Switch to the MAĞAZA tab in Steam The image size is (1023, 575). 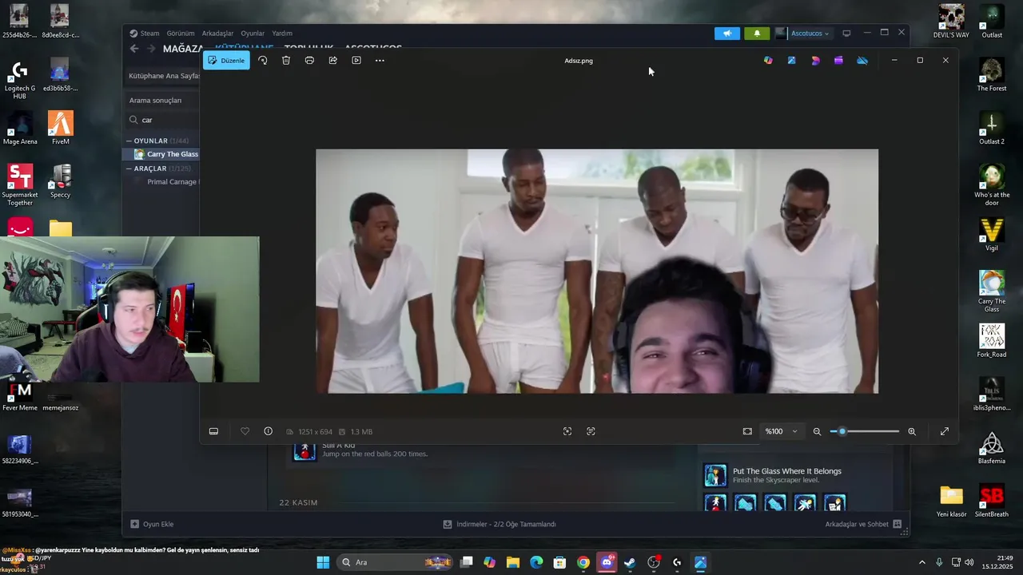(183, 49)
